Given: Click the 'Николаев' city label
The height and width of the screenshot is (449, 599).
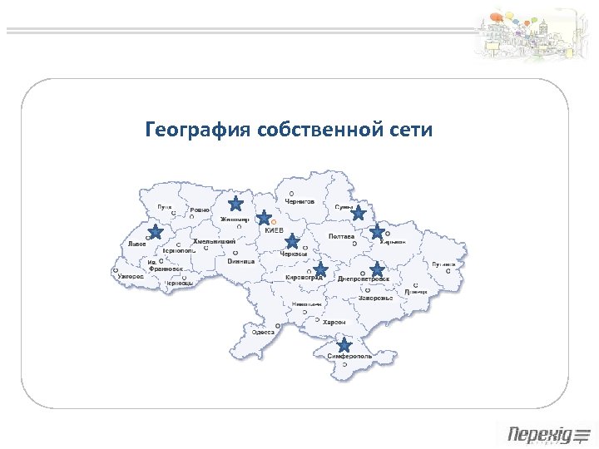Looking at the screenshot, I should click(x=306, y=304).
